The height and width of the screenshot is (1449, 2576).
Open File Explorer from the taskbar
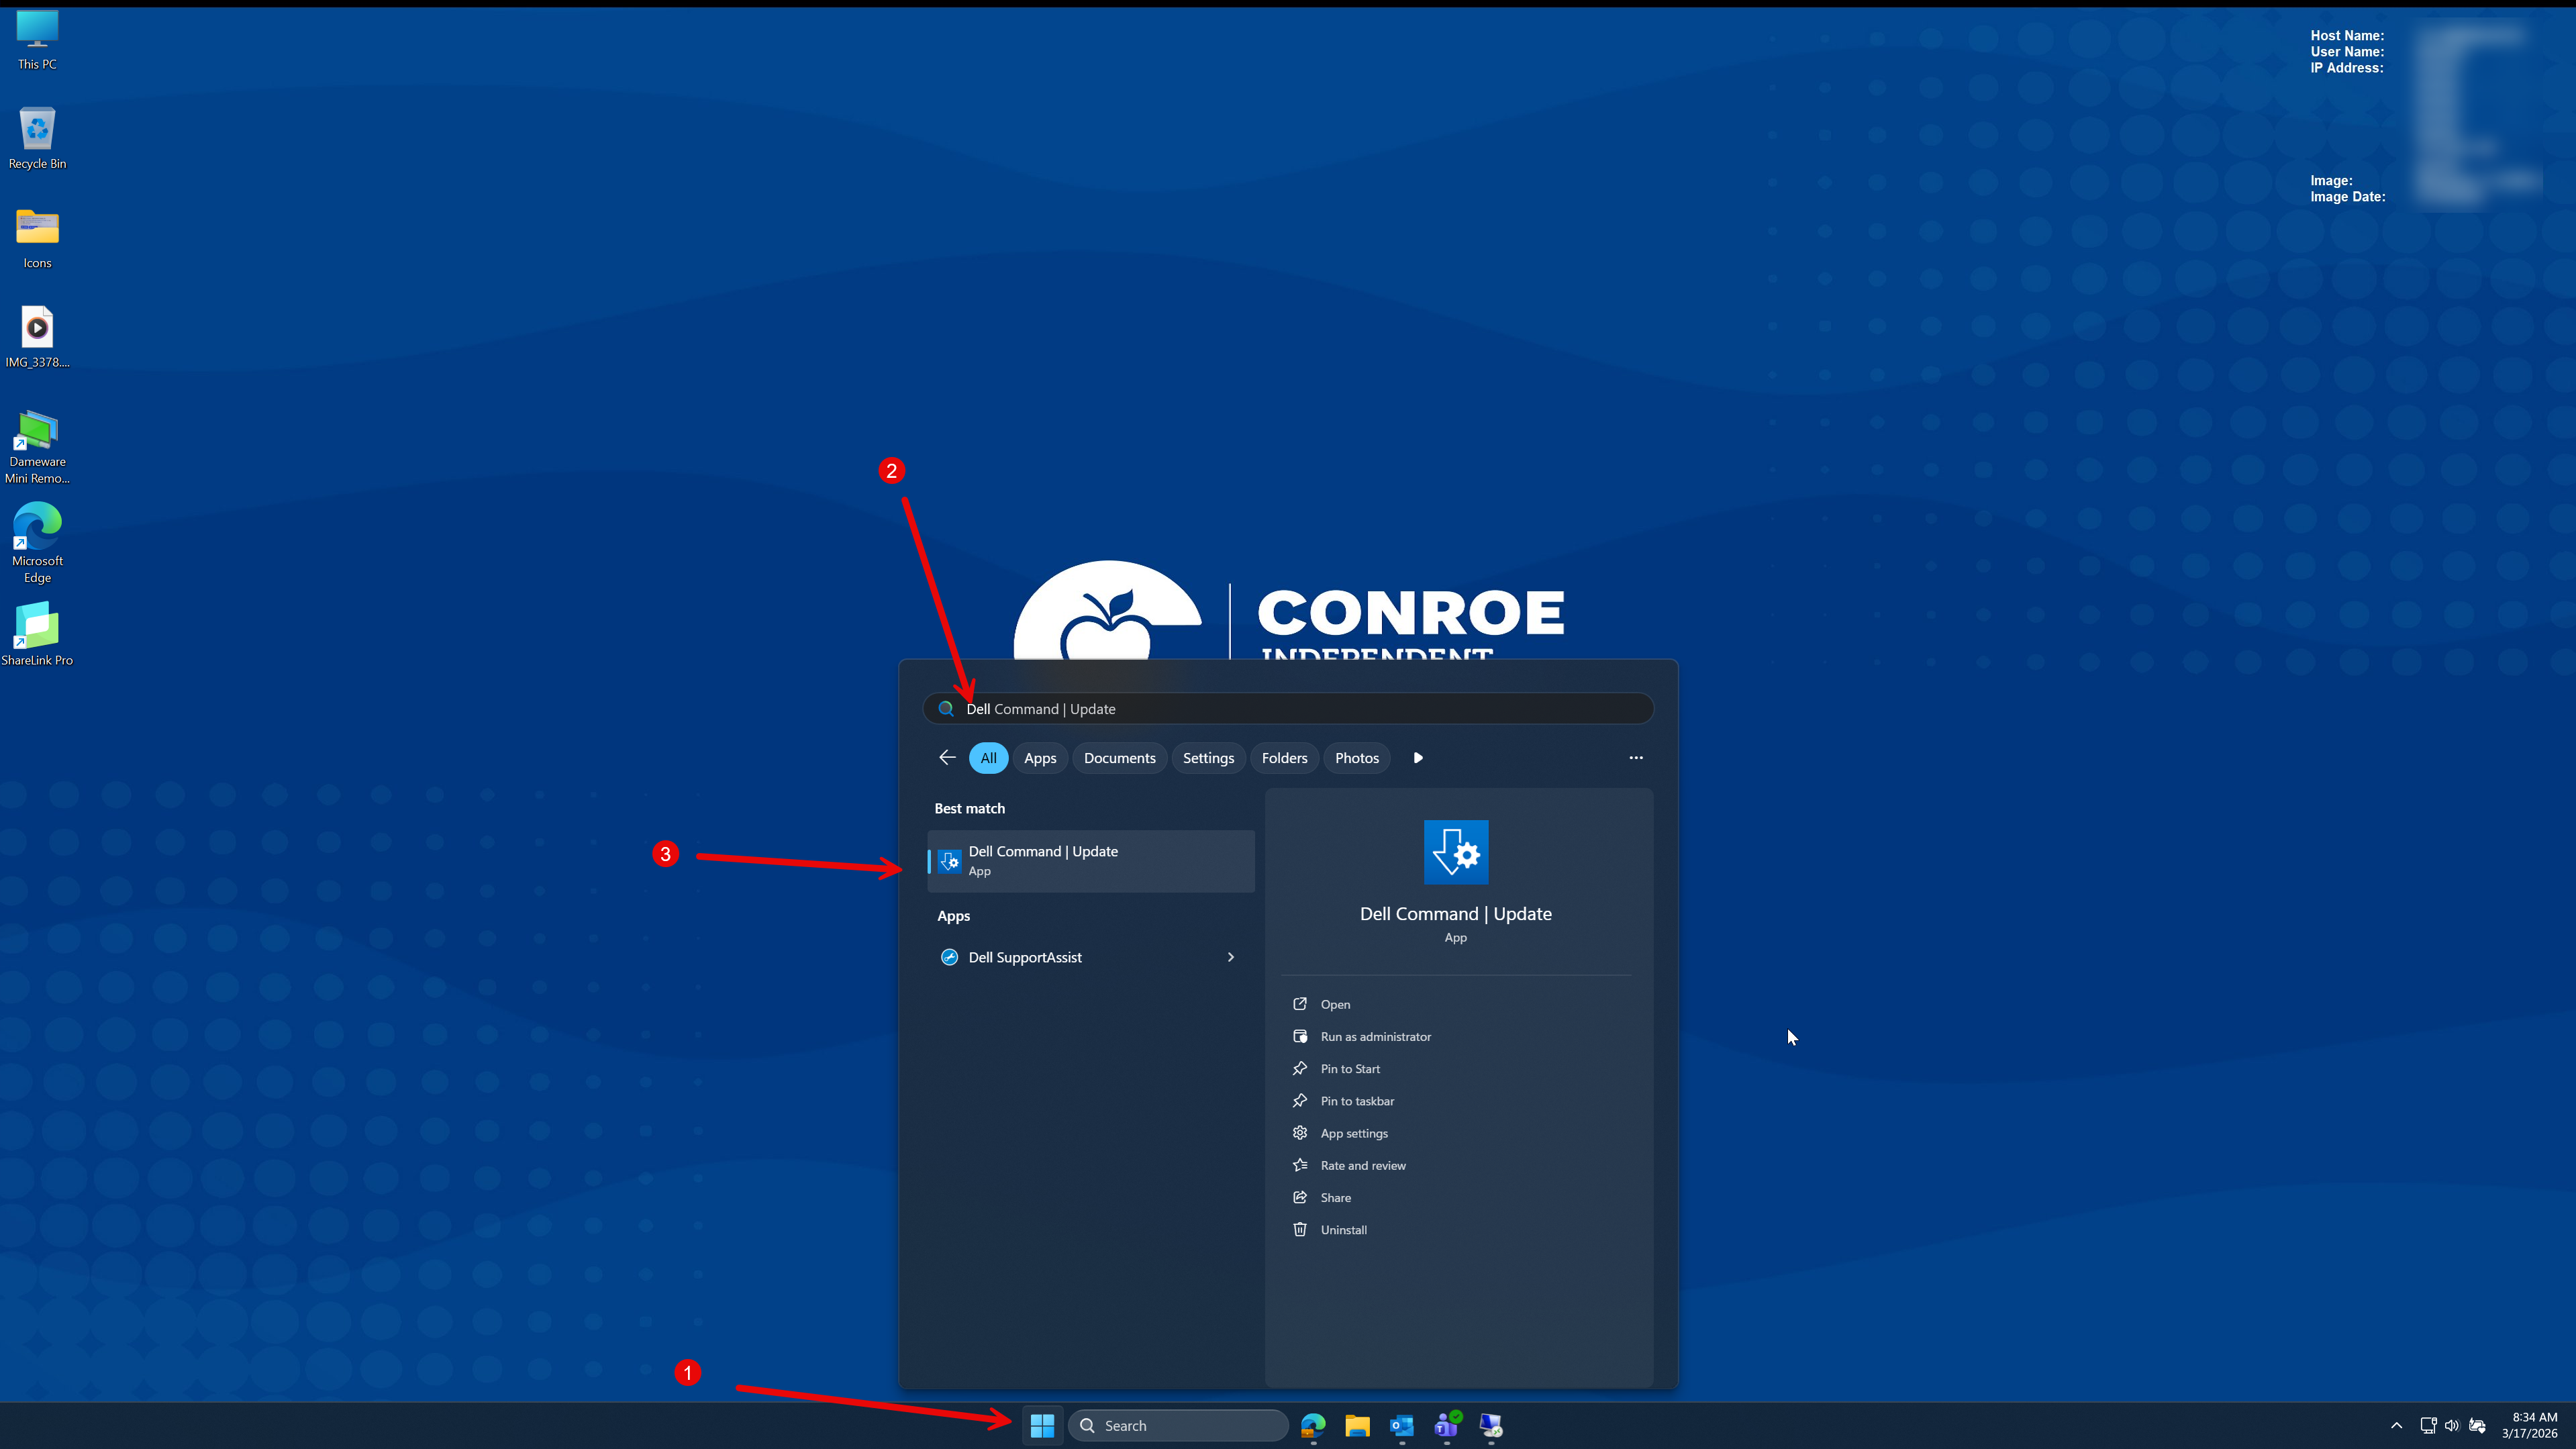tap(1357, 1425)
